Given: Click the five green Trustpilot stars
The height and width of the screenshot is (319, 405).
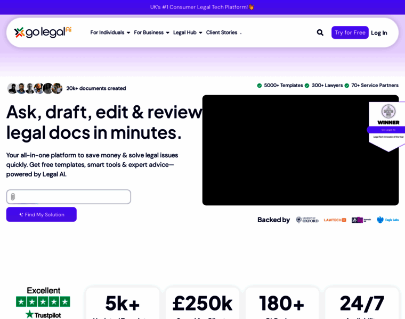Looking at the screenshot, I should coord(43,301).
